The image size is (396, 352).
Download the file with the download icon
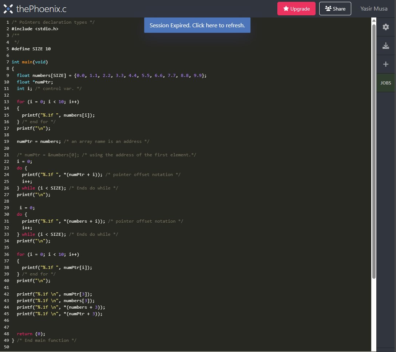point(386,46)
